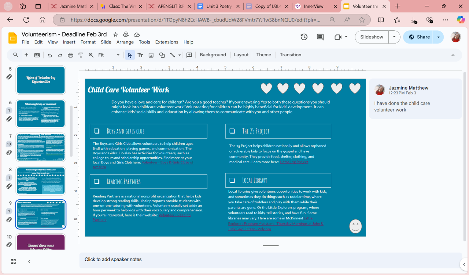The height and width of the screenshot is (275, 469).
Task: Click the comment count badge on slide 7
Action: (x=9, y=144)
